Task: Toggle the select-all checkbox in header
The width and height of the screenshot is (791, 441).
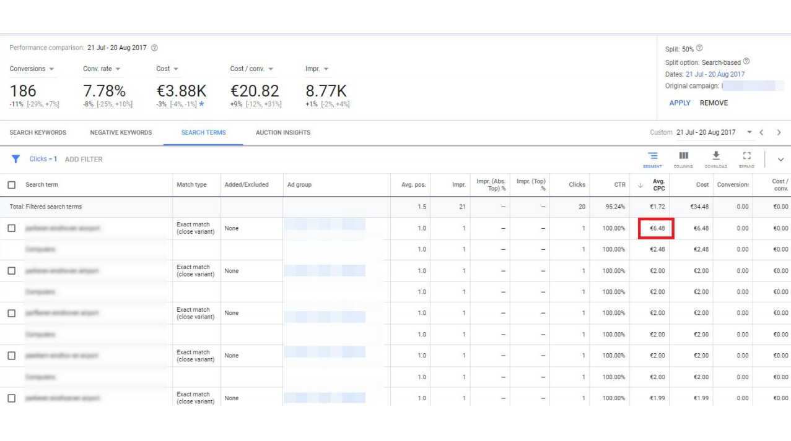Action: pyautogui.click(x=11, y=185)
